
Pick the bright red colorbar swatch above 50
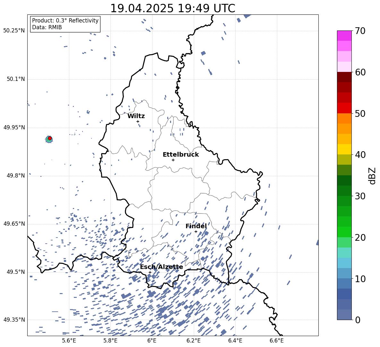coord(344,108)
